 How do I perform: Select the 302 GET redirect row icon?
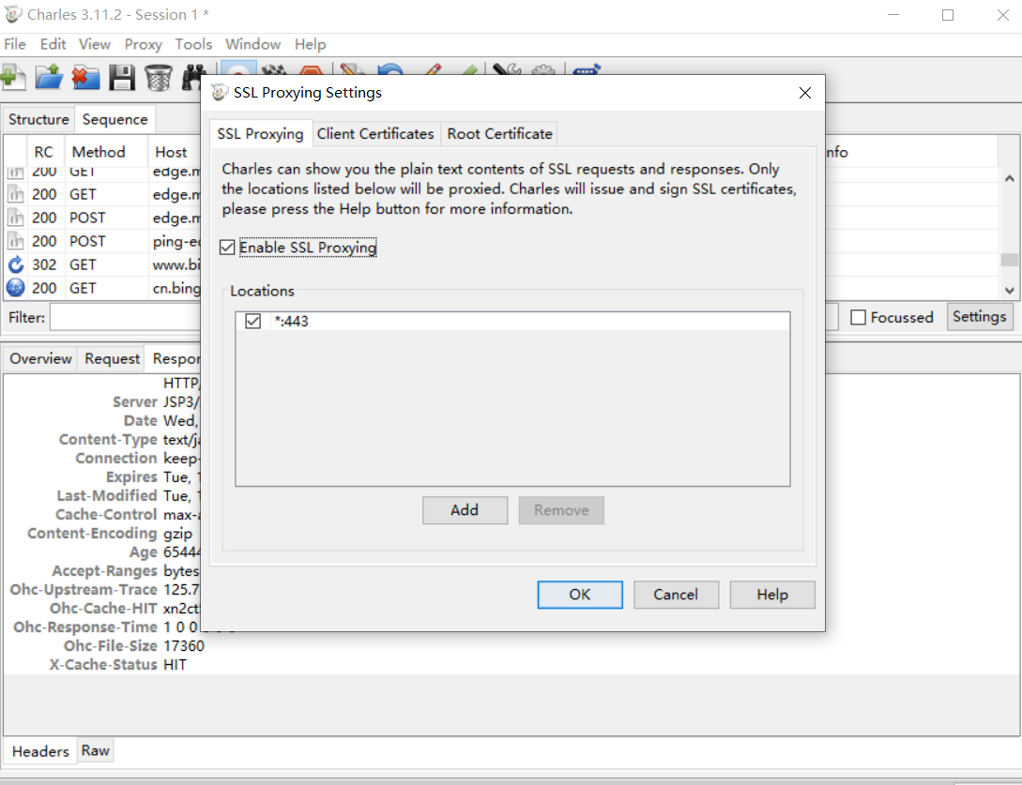pos(16,264)
